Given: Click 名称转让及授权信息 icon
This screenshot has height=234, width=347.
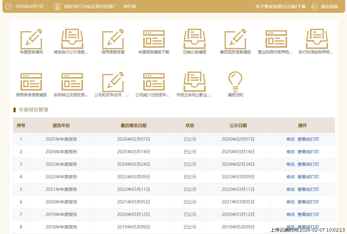Looking at the screenshot, I should coord(72,82).
